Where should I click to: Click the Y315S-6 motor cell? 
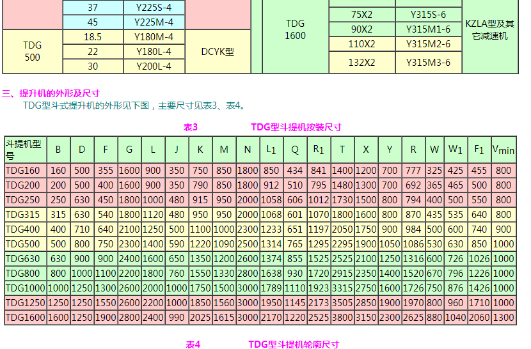pyautogui.click(x=428, y=13)
